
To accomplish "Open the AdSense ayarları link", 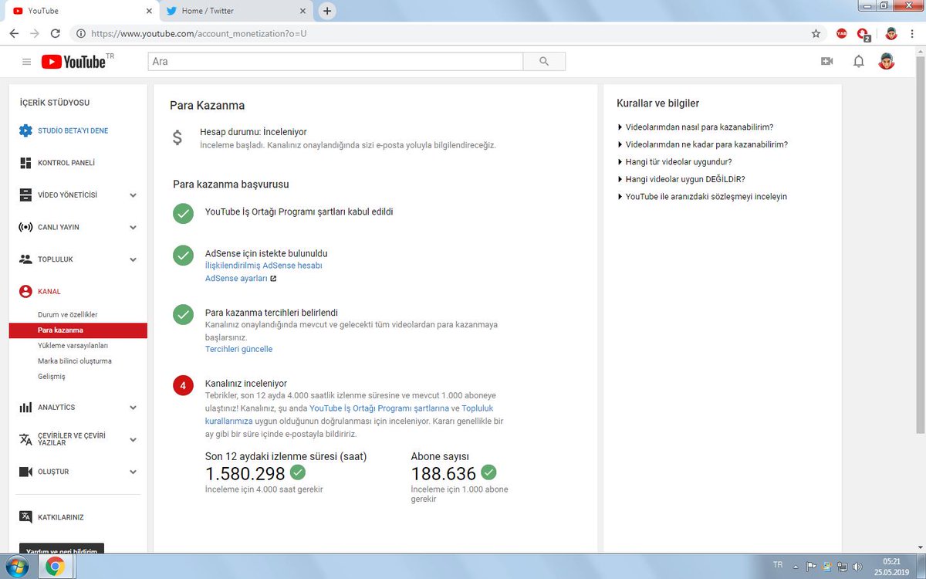I will [236, 278].
